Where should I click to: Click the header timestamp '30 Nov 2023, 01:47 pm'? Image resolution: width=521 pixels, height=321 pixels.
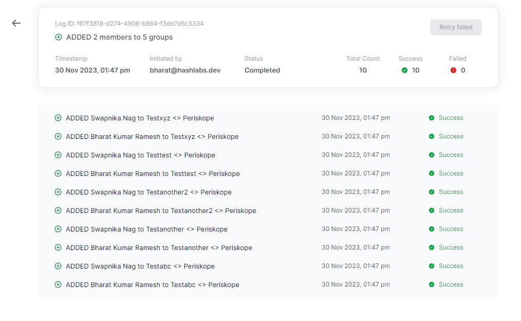click(x=92, y=70)
